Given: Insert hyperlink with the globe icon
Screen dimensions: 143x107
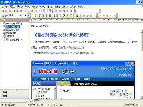Looking at the screenshot, I should pyautogui.click(x=43, y=11).
